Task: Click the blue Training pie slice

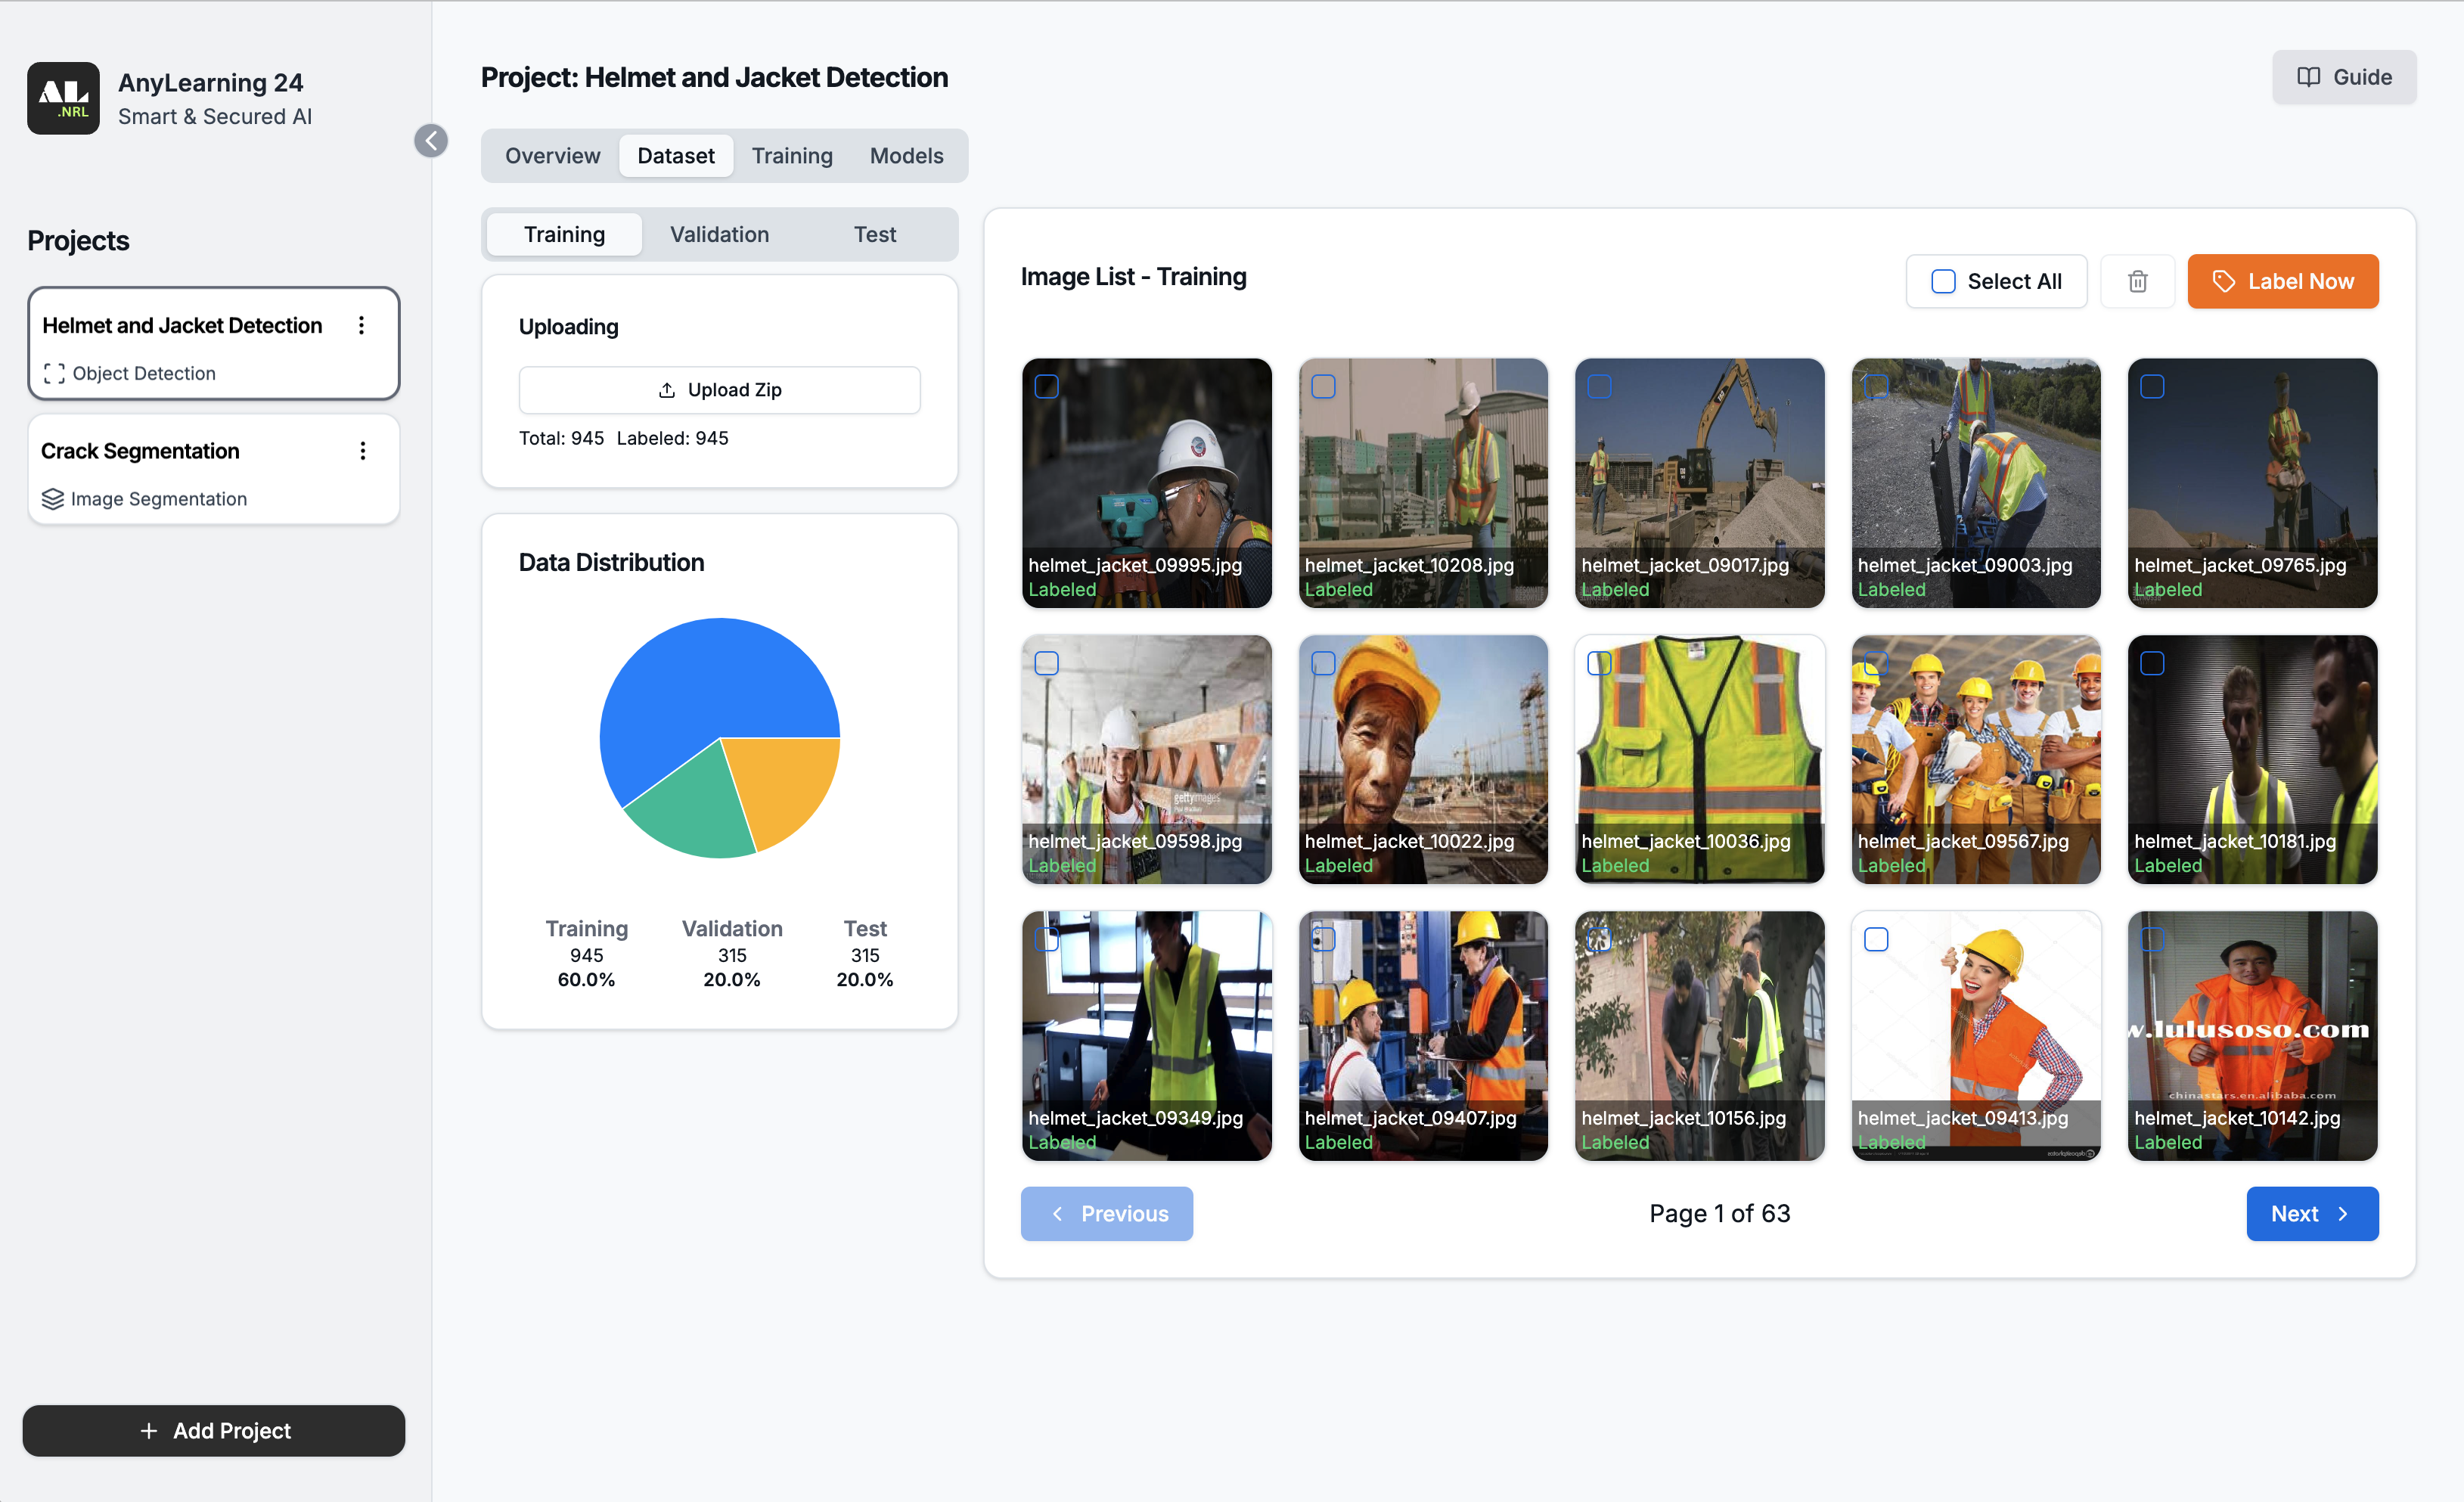Action: tap(700, 690)
